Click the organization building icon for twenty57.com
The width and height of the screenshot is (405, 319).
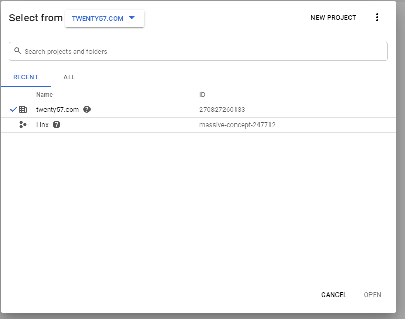click(x=23, y=109)
